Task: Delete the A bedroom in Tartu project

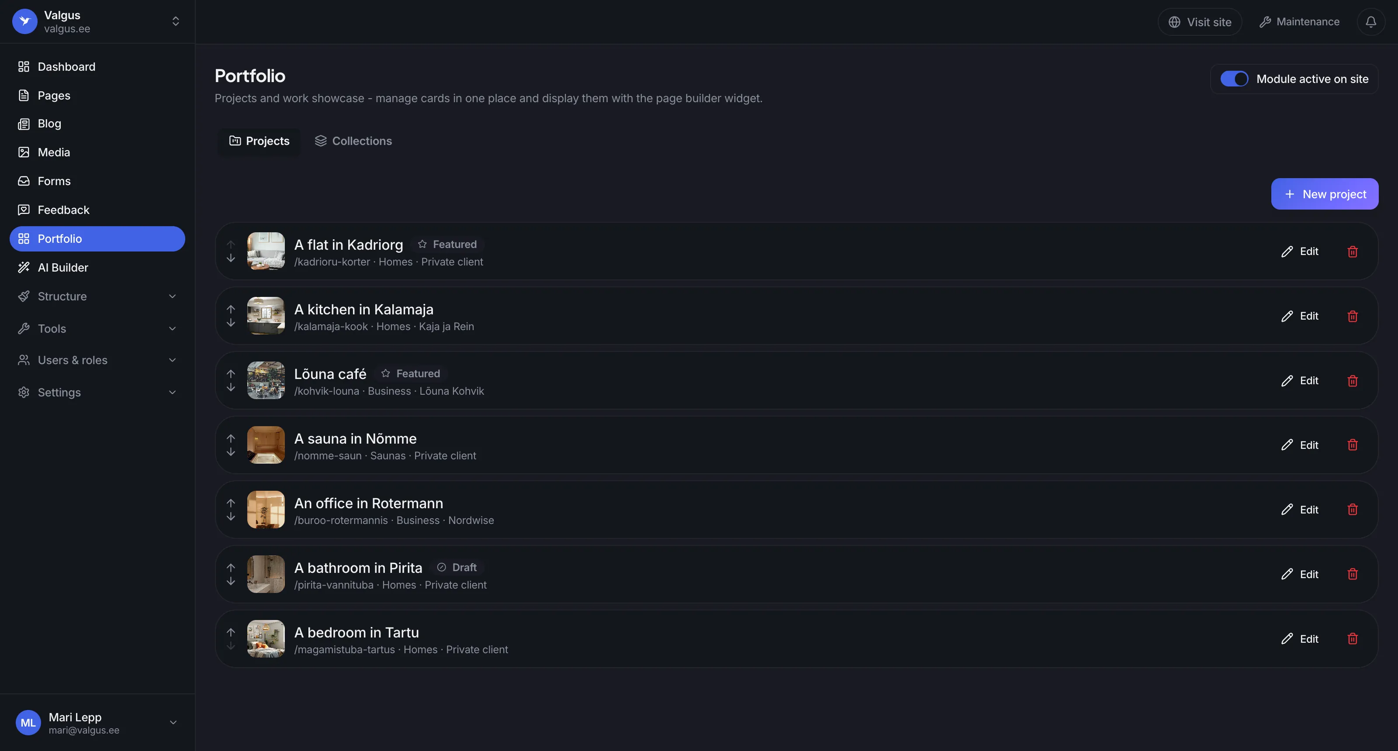Action: (x=1353, y=638)
